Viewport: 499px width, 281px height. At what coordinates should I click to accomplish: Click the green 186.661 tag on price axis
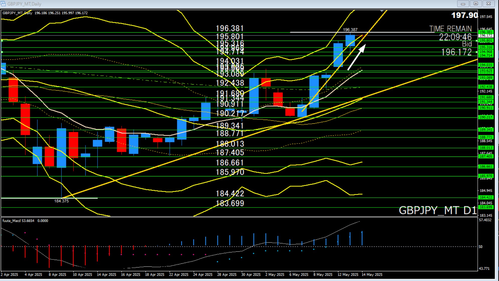[x=486, y=167]
